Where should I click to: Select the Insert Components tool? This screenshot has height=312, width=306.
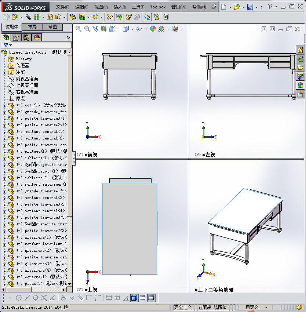(x=15, y=17)
